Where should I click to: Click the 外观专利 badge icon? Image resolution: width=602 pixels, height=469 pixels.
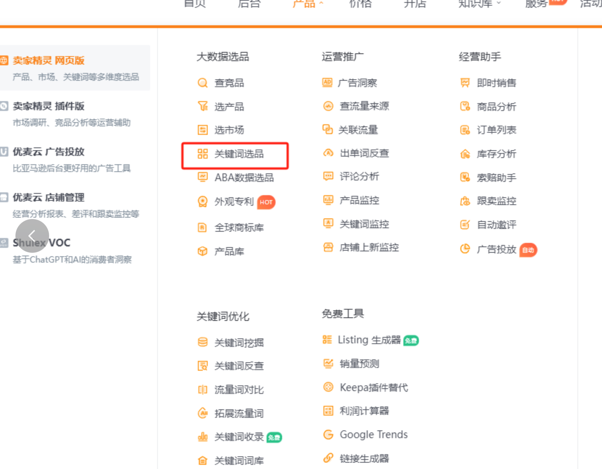pyautogui.click(x=203, y=202)
